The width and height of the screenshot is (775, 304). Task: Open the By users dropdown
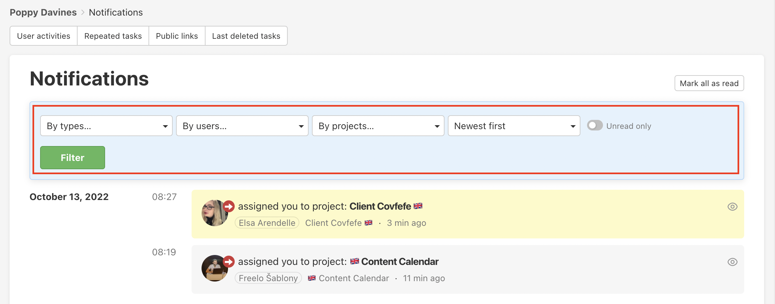tap(242, 126)
